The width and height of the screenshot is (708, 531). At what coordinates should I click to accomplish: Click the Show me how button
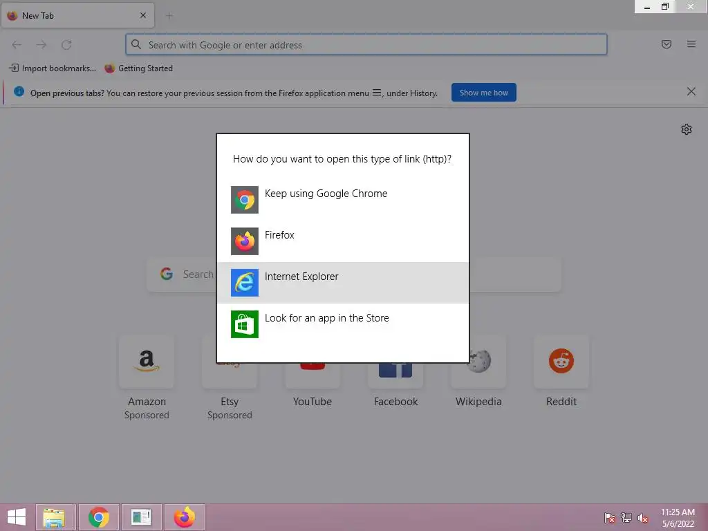tap(483, 93)
